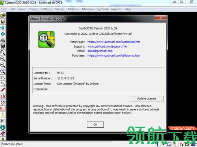Click the zoom out magnifier
This screenshot has height=147, width=197.
(3, 65)
